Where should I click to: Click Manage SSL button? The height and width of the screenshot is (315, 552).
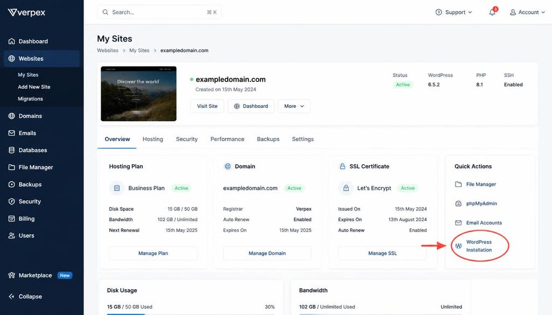pyautogui.click(x=382, y=253)
